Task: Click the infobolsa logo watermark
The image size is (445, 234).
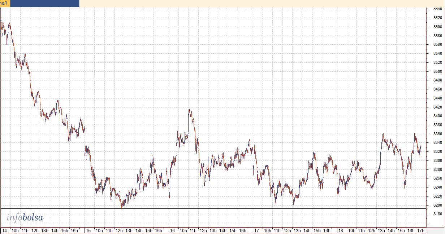Action: (25, 217)
